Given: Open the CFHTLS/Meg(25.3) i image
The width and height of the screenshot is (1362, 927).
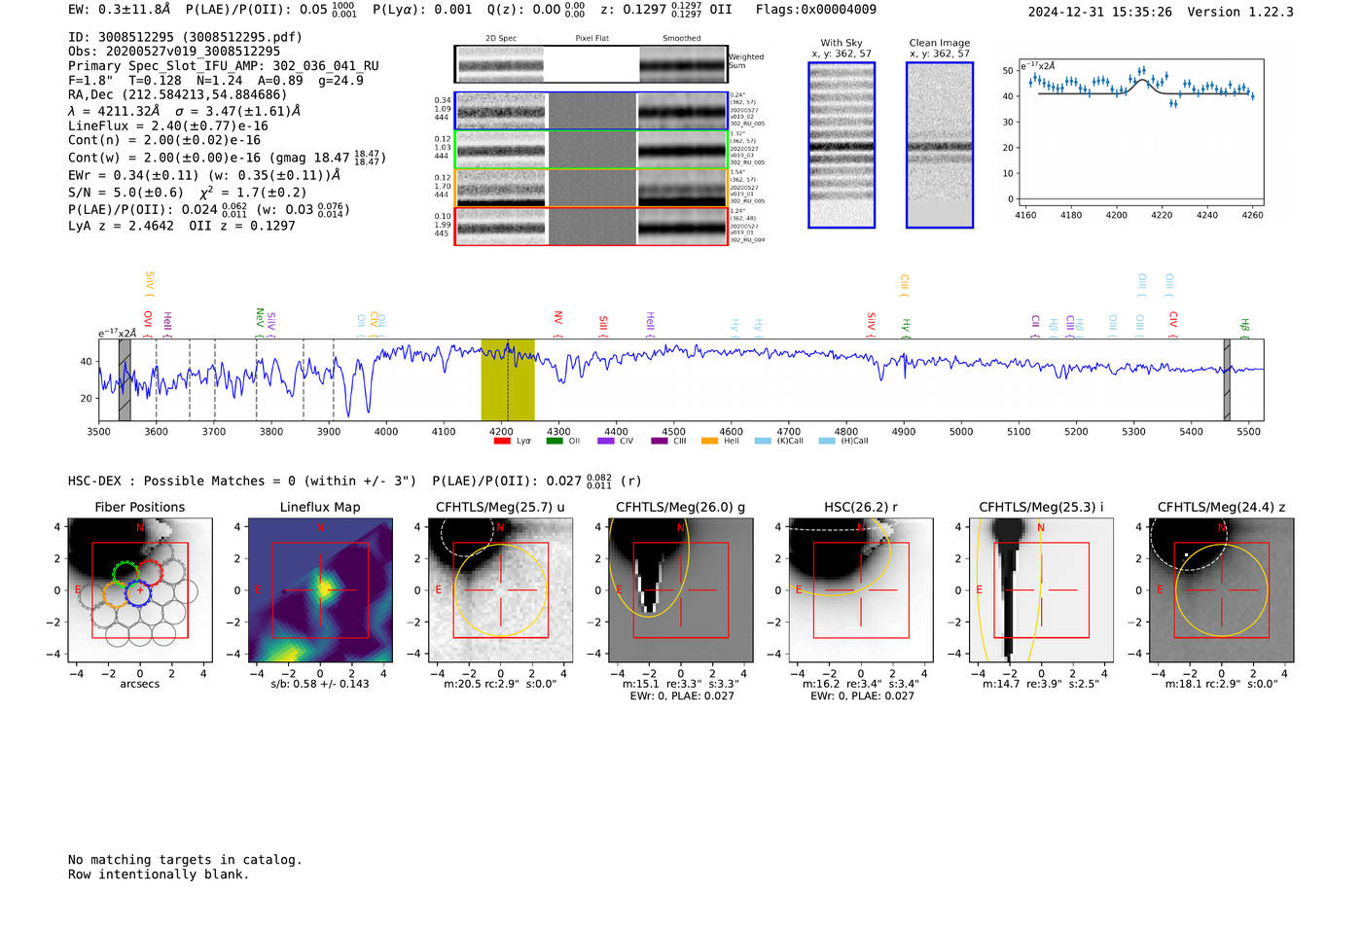Looking at the screenshot, I should pos(1041,590).
